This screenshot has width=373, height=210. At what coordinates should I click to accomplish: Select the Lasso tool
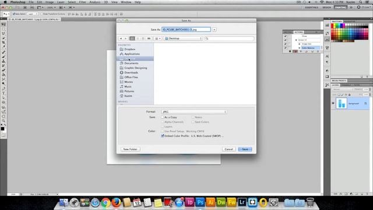click(x=3, y=34)
